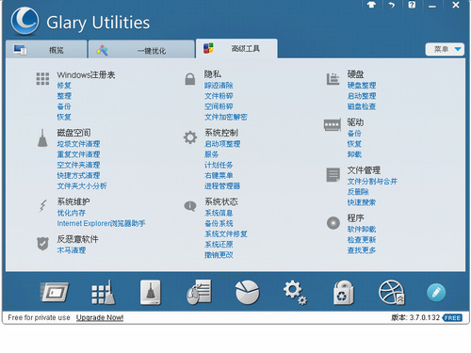This screenshot has height=353, width=471.
Task: Click 修复 under Windows注册表
Action: 64,86
